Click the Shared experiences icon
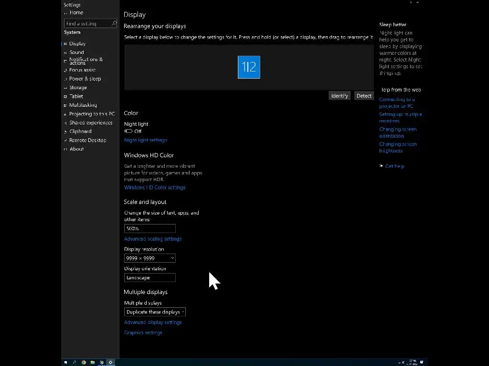This screenshot has width=489, height=366. point(65,122)
